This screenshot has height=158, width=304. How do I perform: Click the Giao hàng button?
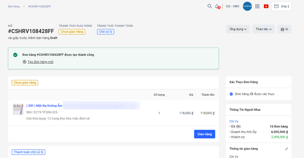204,134
